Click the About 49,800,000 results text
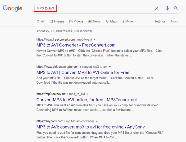This screenshot has width=186, height=142. (x=64, y=31)
